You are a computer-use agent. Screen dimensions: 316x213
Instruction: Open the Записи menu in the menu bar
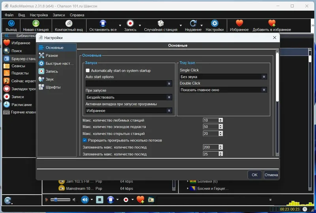coord(58,15)
